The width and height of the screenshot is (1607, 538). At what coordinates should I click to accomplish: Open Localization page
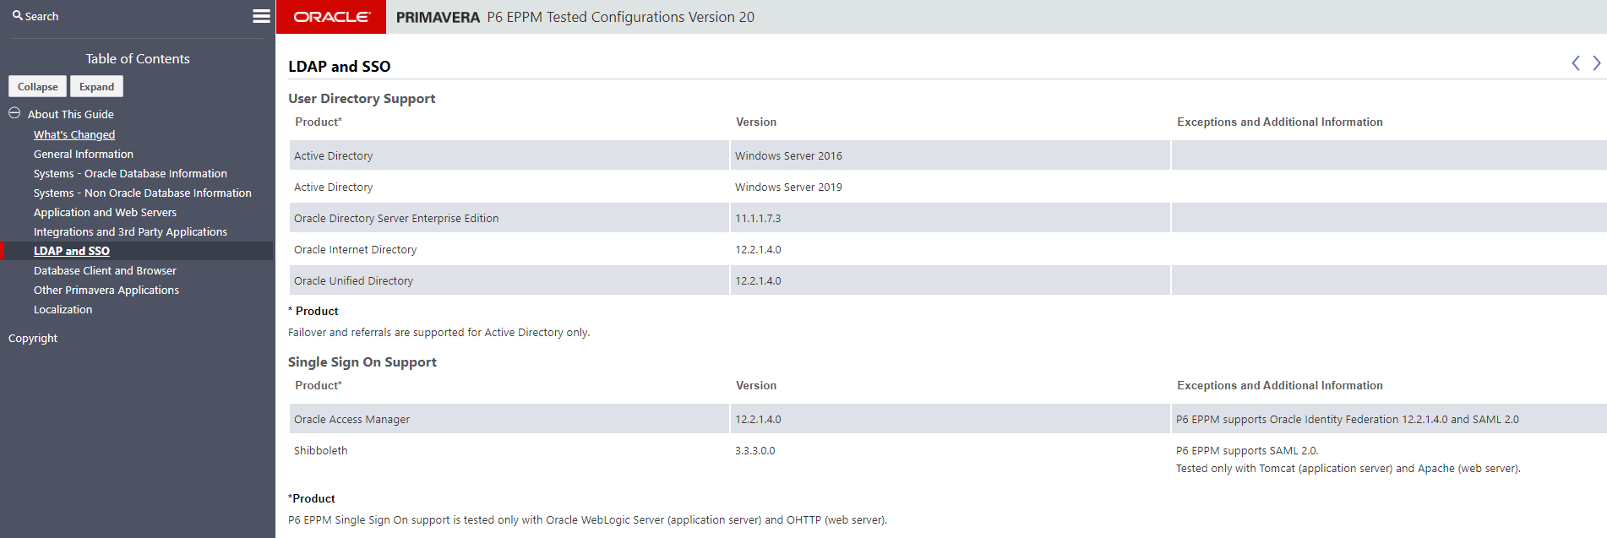click(63, 309)
